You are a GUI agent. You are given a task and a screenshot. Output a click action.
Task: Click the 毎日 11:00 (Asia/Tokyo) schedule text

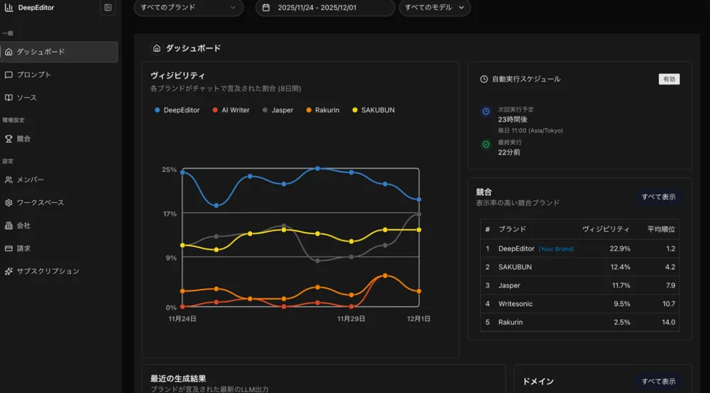[x=530, y=131]
